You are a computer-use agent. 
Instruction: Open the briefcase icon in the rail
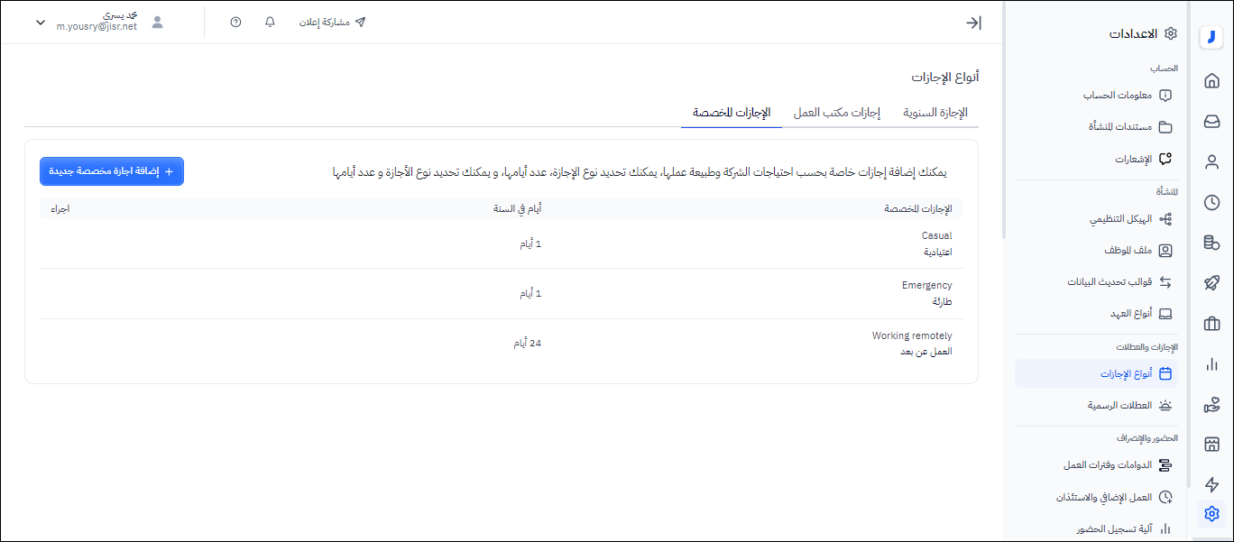tap(1211, 324)
